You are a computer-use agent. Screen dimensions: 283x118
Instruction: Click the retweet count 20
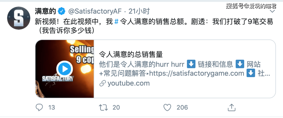[116, 108]
